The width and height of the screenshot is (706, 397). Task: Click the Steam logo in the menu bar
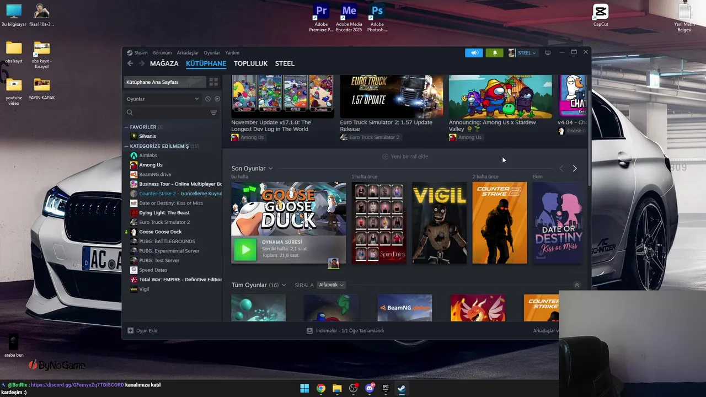tap(130, 53)
